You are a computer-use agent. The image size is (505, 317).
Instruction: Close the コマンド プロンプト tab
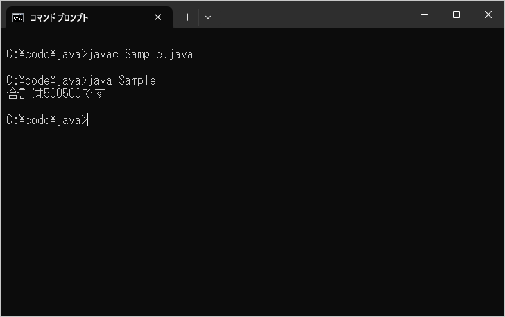158,17
